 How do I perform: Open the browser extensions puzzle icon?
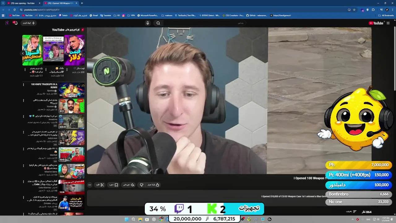(373, 10)
